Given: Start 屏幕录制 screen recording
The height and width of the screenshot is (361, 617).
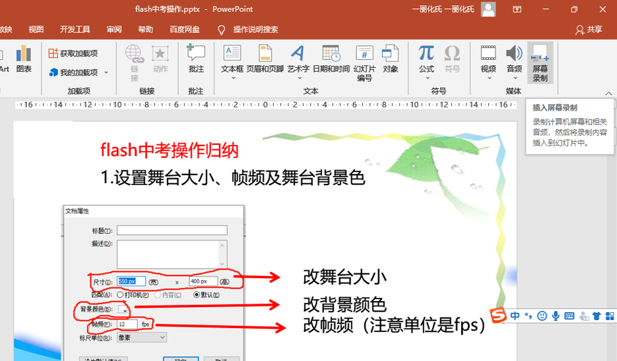Looking at the screenshot, I should click(540, 63).
